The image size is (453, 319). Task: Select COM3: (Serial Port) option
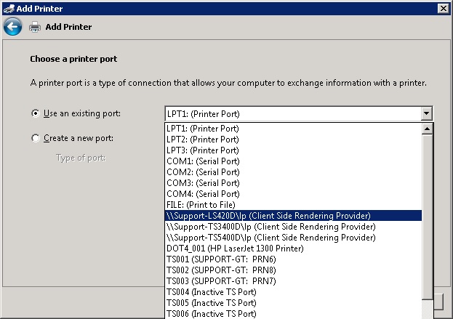pos(202,183)
